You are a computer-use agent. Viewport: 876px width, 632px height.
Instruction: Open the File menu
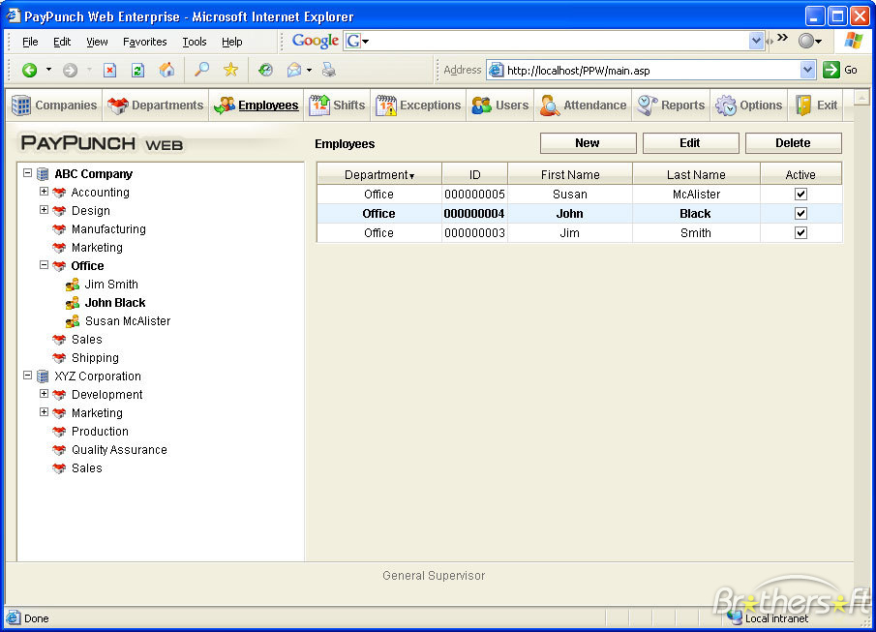(30, 42)
